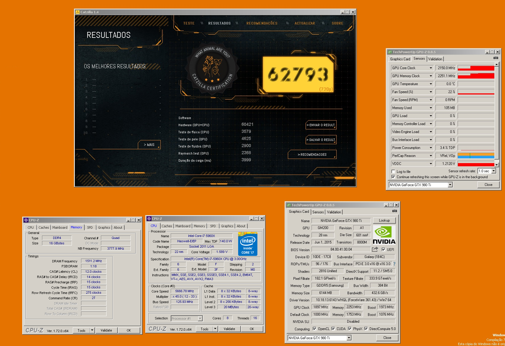Click SALVAR O RESULT button
505x346 pixels.
321,140
